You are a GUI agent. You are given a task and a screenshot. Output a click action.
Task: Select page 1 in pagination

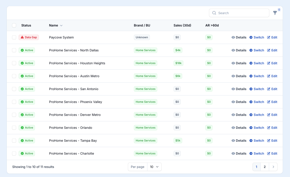257,167
